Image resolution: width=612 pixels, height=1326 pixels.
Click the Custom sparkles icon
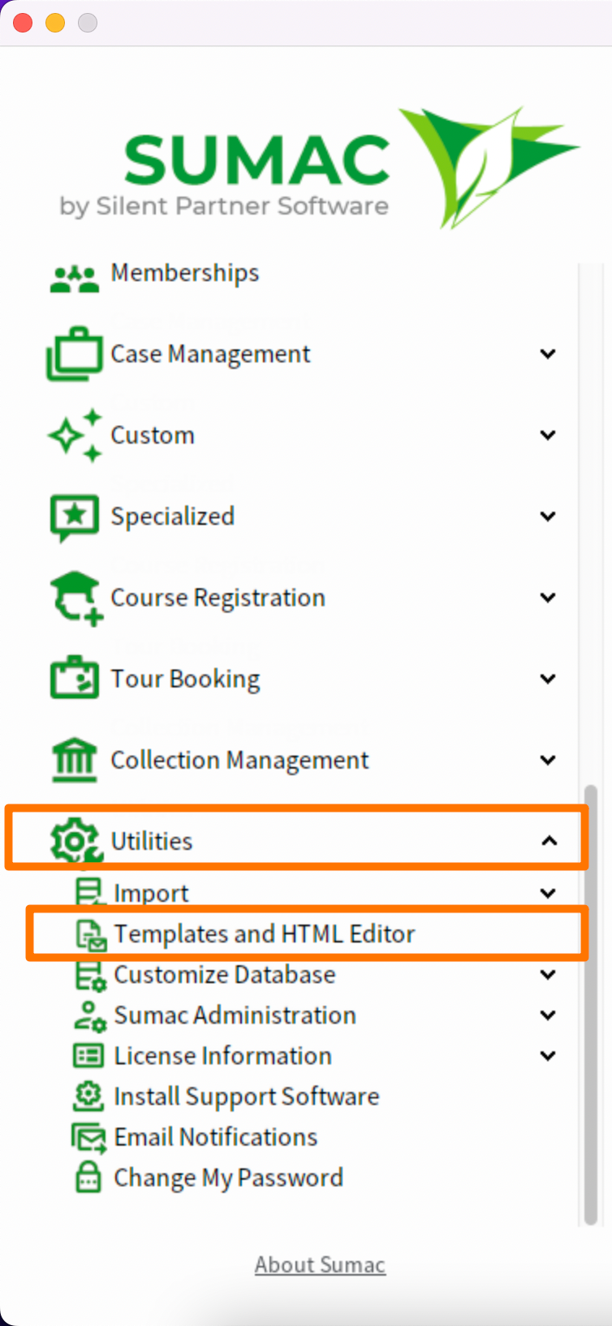pos(75,435)
